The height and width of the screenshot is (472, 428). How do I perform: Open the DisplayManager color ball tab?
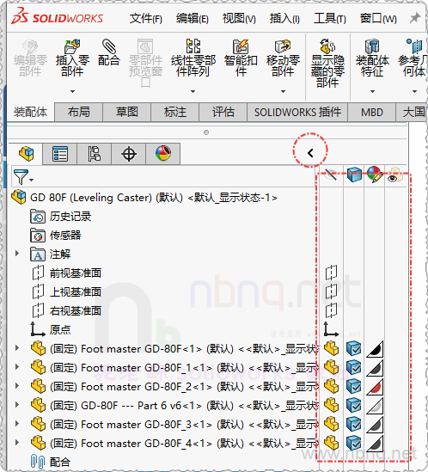pos(163,154)
